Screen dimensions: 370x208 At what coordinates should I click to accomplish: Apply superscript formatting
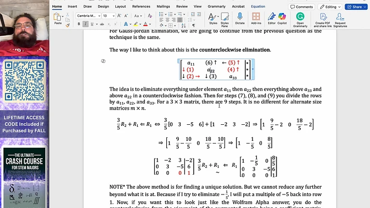115,24
